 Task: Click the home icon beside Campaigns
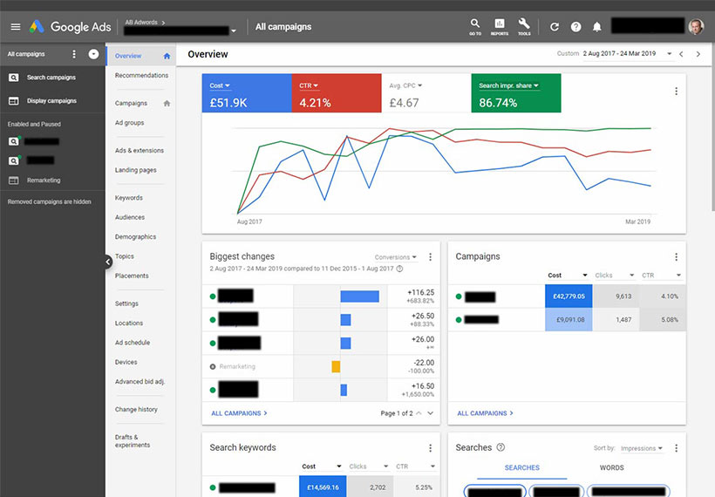(167, 104)
